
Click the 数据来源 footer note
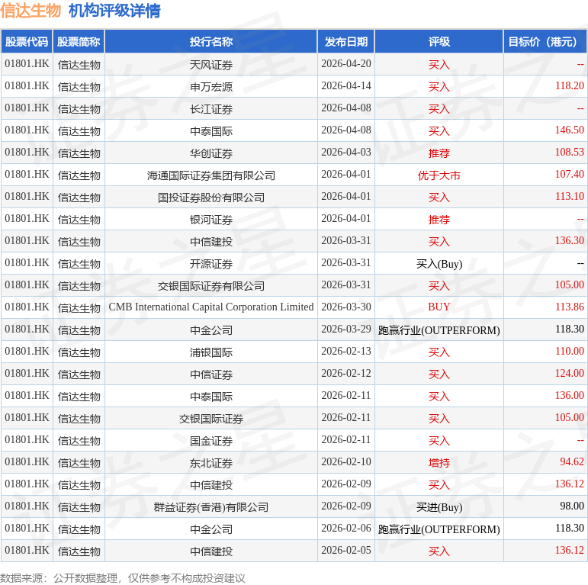tap(123, 578)
